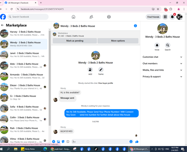Viewport: 187px width, 152px height.
Task: Open Chrome three-dot menu
Action: coord(184,9)
